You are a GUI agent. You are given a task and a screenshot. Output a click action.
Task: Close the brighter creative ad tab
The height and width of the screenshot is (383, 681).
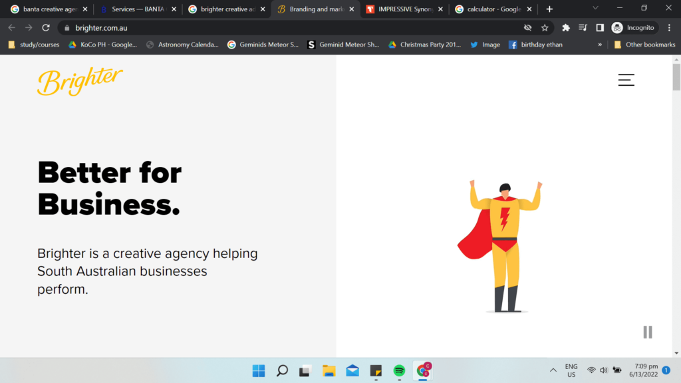263,9
